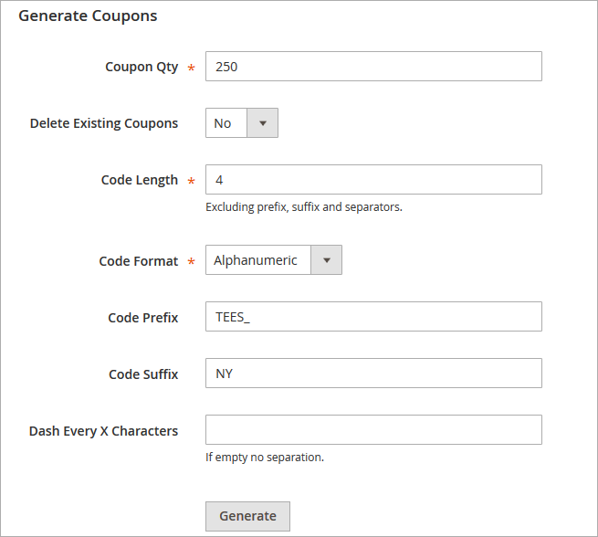598x537 pixels.
Task: Click the Dash Every X Characters label
Action: tap(104, 431)
